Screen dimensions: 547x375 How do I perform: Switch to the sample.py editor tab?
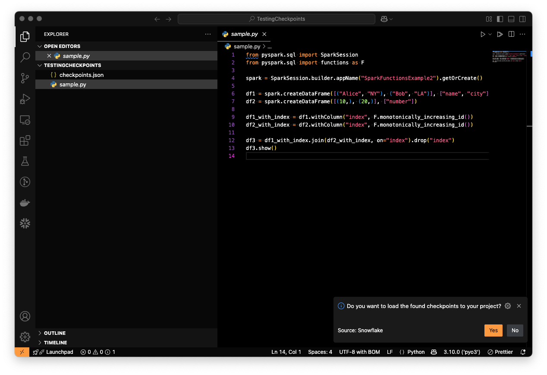[244, 34]
